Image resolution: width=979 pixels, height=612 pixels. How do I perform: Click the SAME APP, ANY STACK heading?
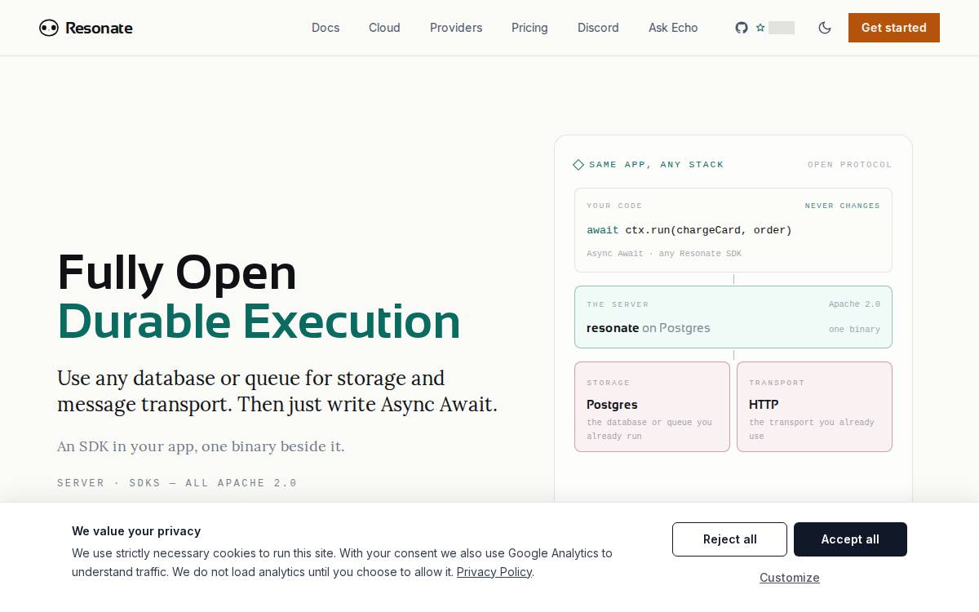657,165
